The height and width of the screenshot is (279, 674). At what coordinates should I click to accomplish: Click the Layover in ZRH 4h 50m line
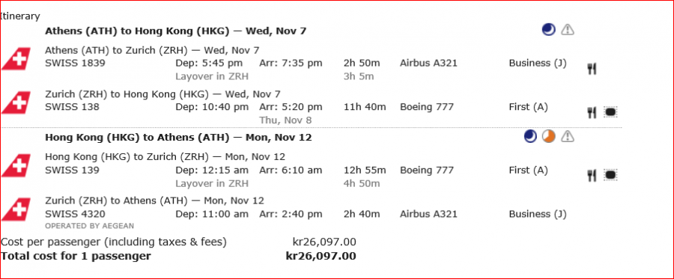278,184
